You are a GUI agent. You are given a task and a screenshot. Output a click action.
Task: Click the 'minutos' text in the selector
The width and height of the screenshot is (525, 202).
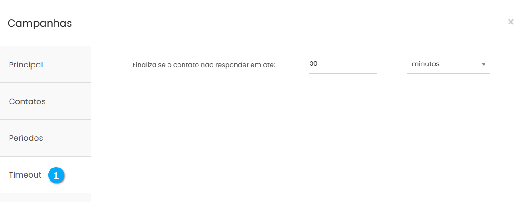[426, 64]
